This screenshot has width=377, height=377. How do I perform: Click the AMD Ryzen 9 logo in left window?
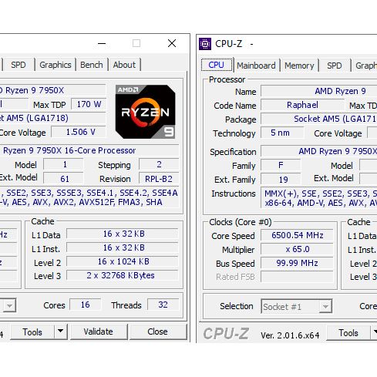coord(146,112)
